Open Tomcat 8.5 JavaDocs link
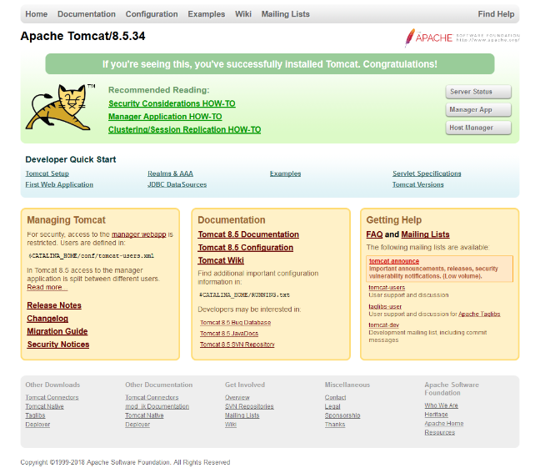This screenshot has width=540, height=473. 229,334
